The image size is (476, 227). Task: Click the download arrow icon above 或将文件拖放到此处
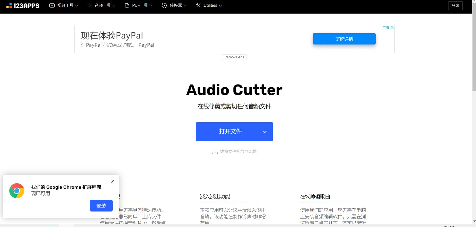pos(215,151)
